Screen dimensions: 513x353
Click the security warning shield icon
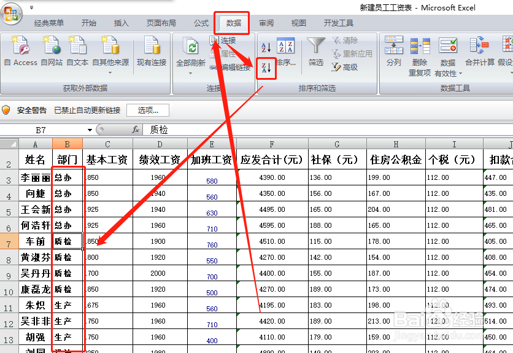click(x=6, y=110)
